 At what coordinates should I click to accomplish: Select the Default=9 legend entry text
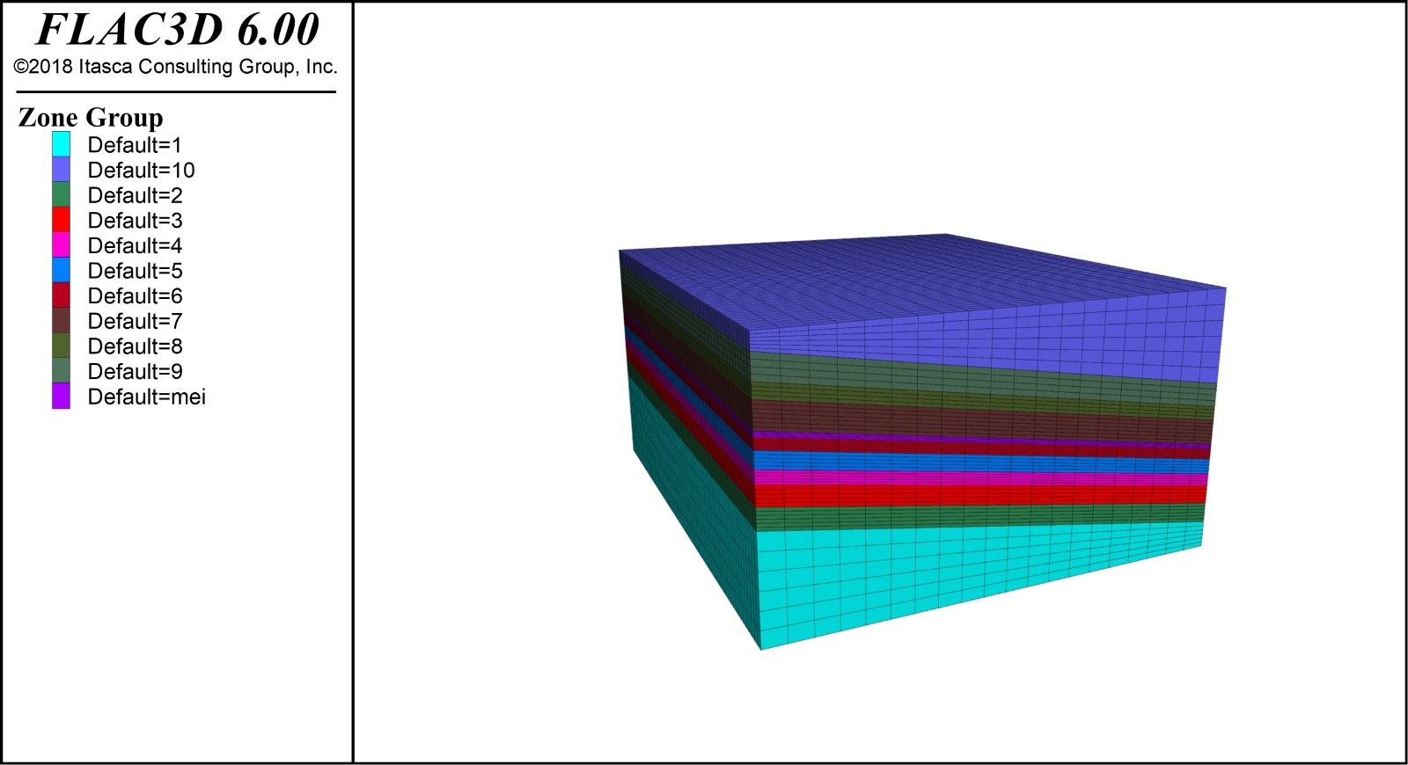pyautogui.click(x=135, y=372)
